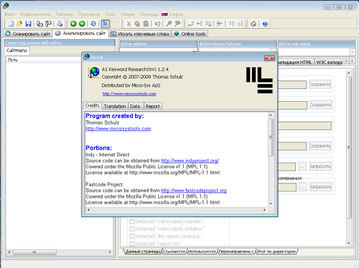Screen dimensions: 359x268
Task: Switch to Online tools tab
Action: 190,34
